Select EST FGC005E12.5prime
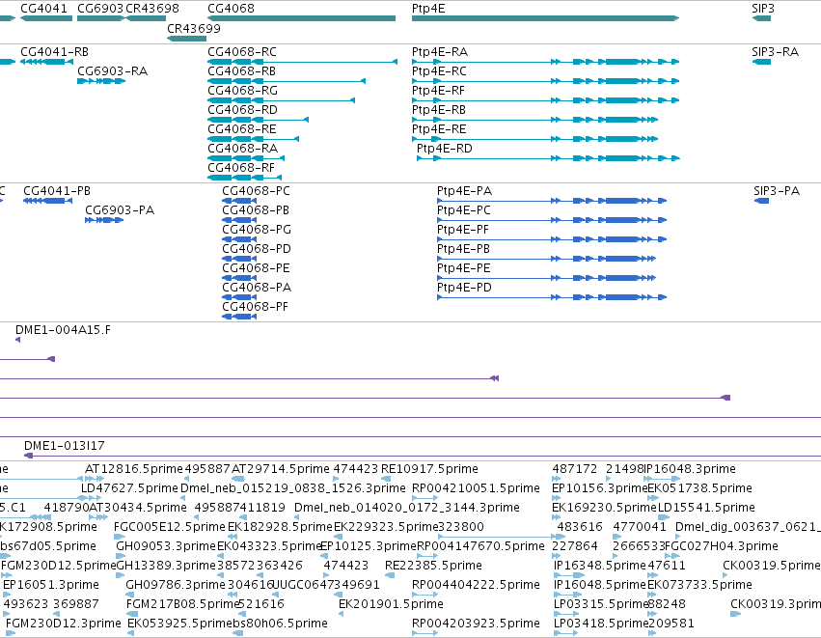The image size is (821, 638). pyautogui.click(x=170, y=527)
